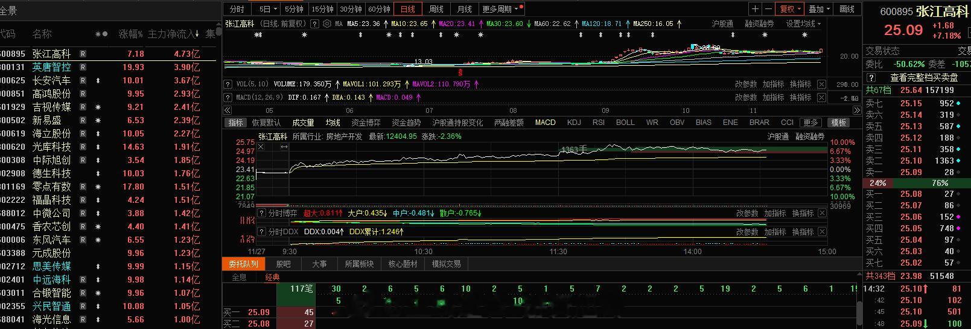The width and height of the screenshot is (971, 329).
Task: Switch to the BOLL indicator tab
Action: tap(625, 123)
